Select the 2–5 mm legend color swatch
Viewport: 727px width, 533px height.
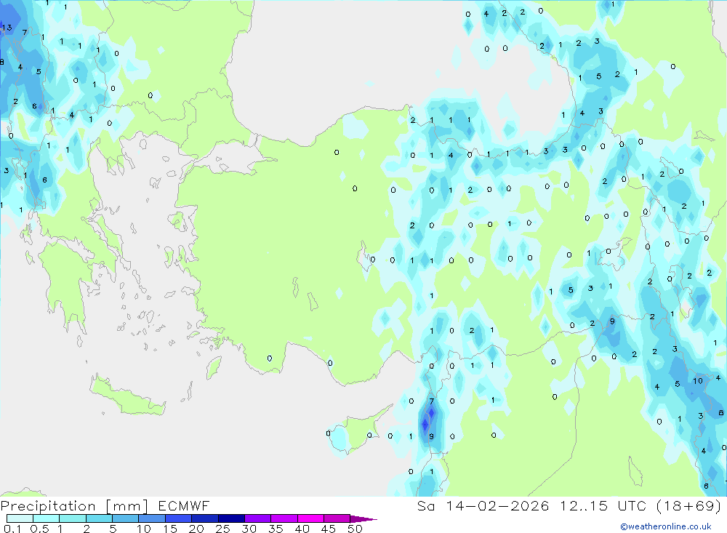coord(99,518)
